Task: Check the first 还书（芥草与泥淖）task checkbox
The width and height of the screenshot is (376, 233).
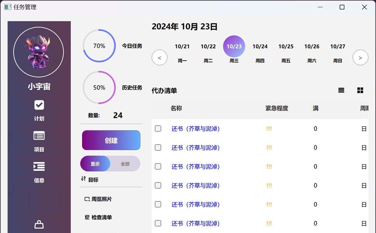Action: point(158,128)
